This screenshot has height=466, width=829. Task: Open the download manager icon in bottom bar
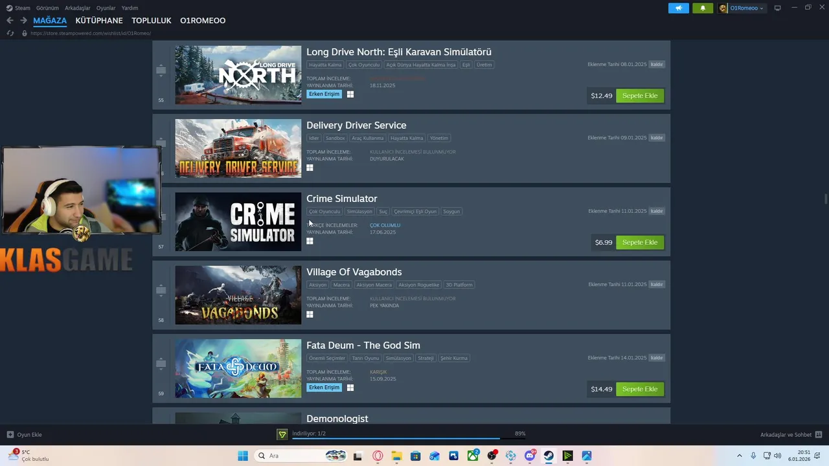click(x=282, y=434)
